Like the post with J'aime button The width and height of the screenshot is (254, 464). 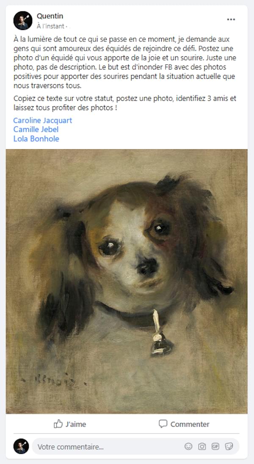70,424
